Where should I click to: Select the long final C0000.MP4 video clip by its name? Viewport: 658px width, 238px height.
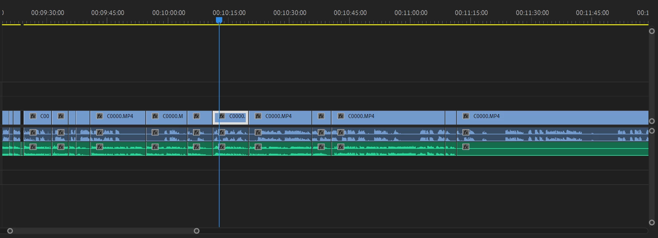[486, 116]
